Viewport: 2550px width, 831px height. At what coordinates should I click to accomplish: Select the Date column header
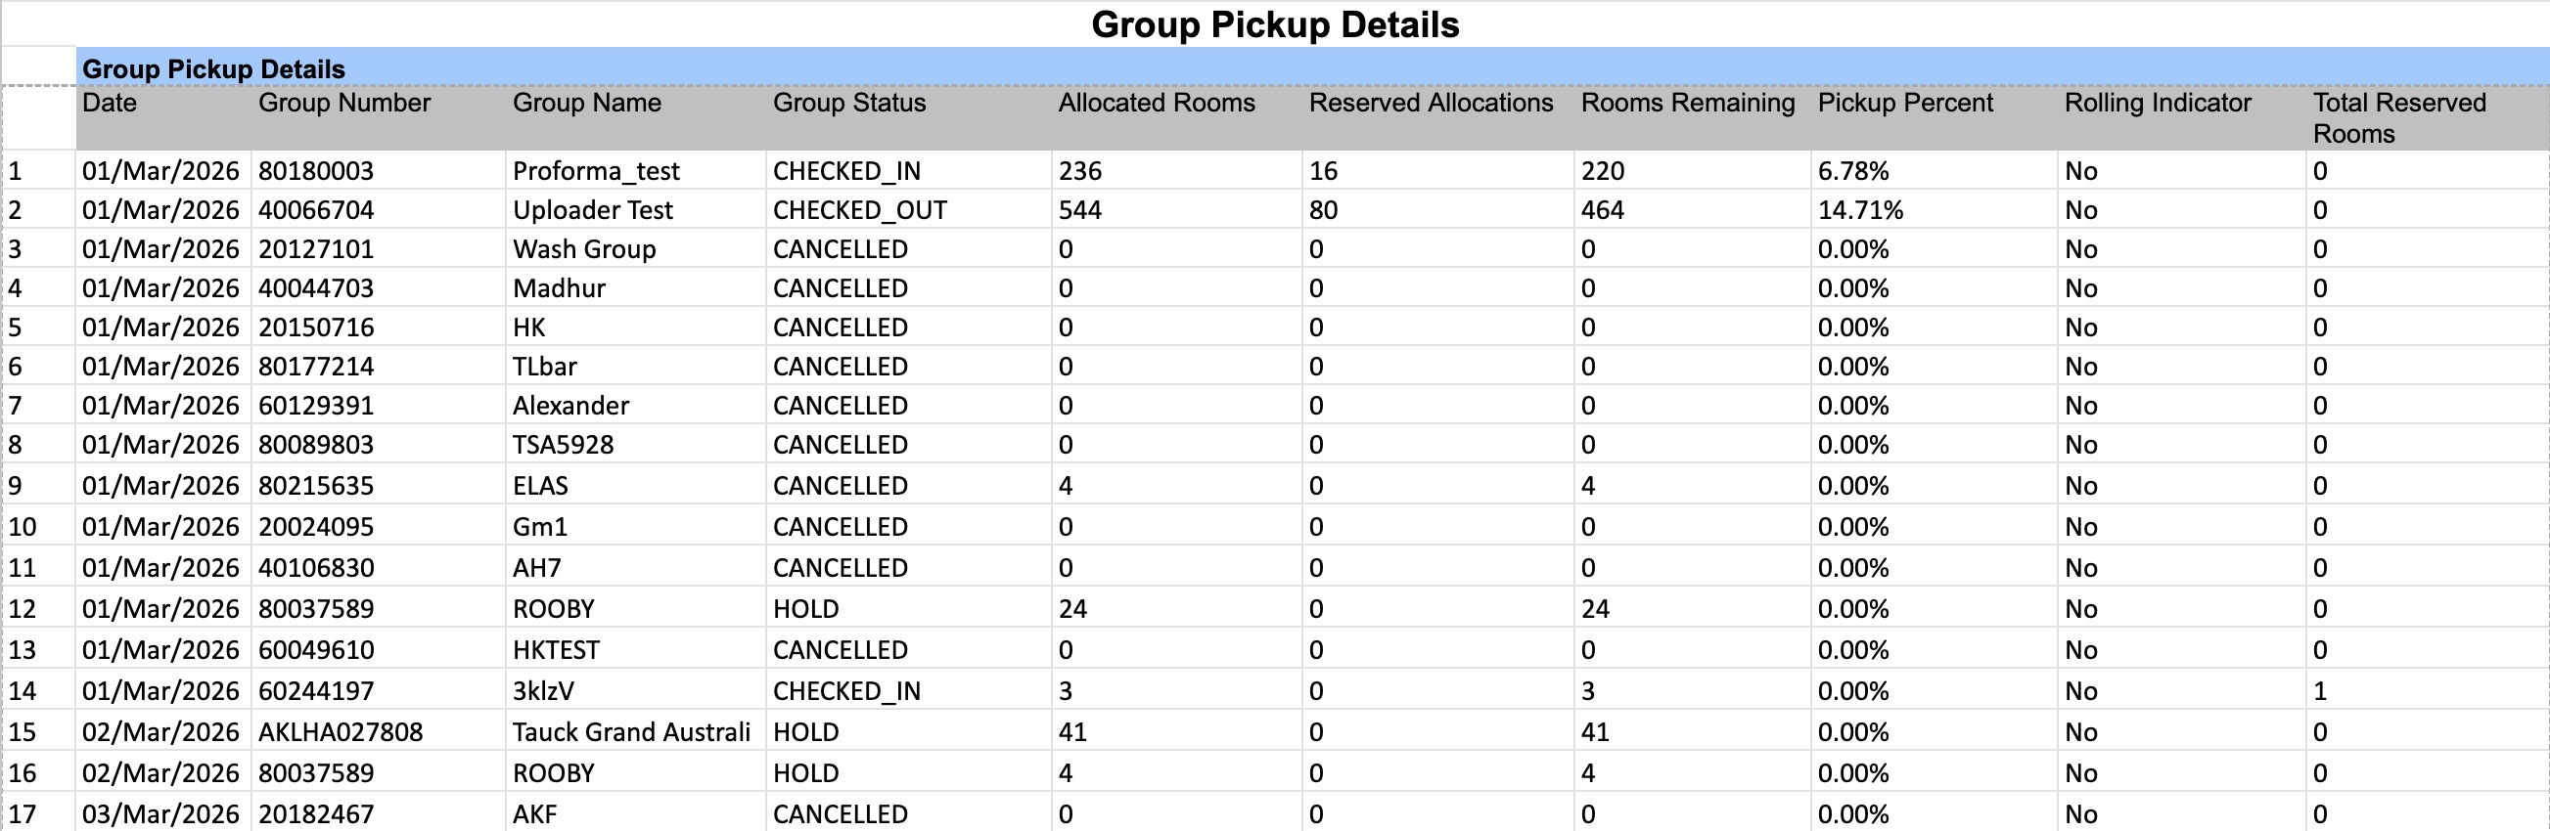pyautogui.click(x=110, y=103)
